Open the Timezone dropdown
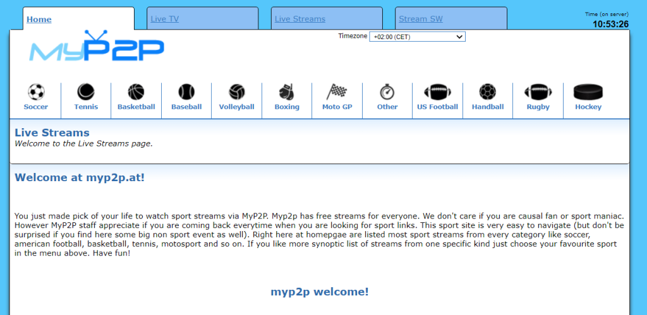 coord(417,37)
